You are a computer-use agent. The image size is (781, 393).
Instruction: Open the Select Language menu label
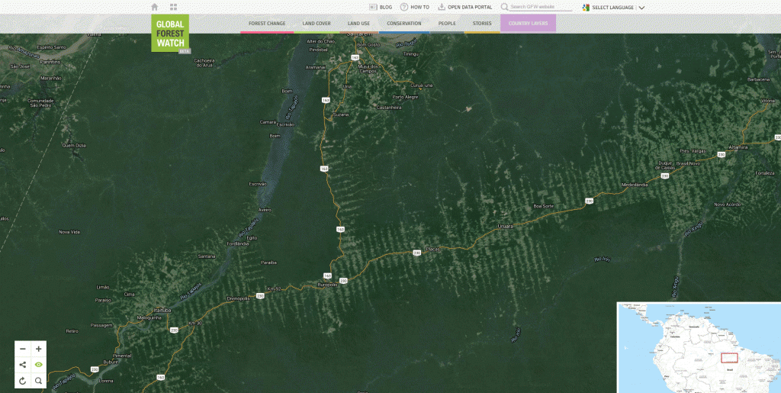612,8
